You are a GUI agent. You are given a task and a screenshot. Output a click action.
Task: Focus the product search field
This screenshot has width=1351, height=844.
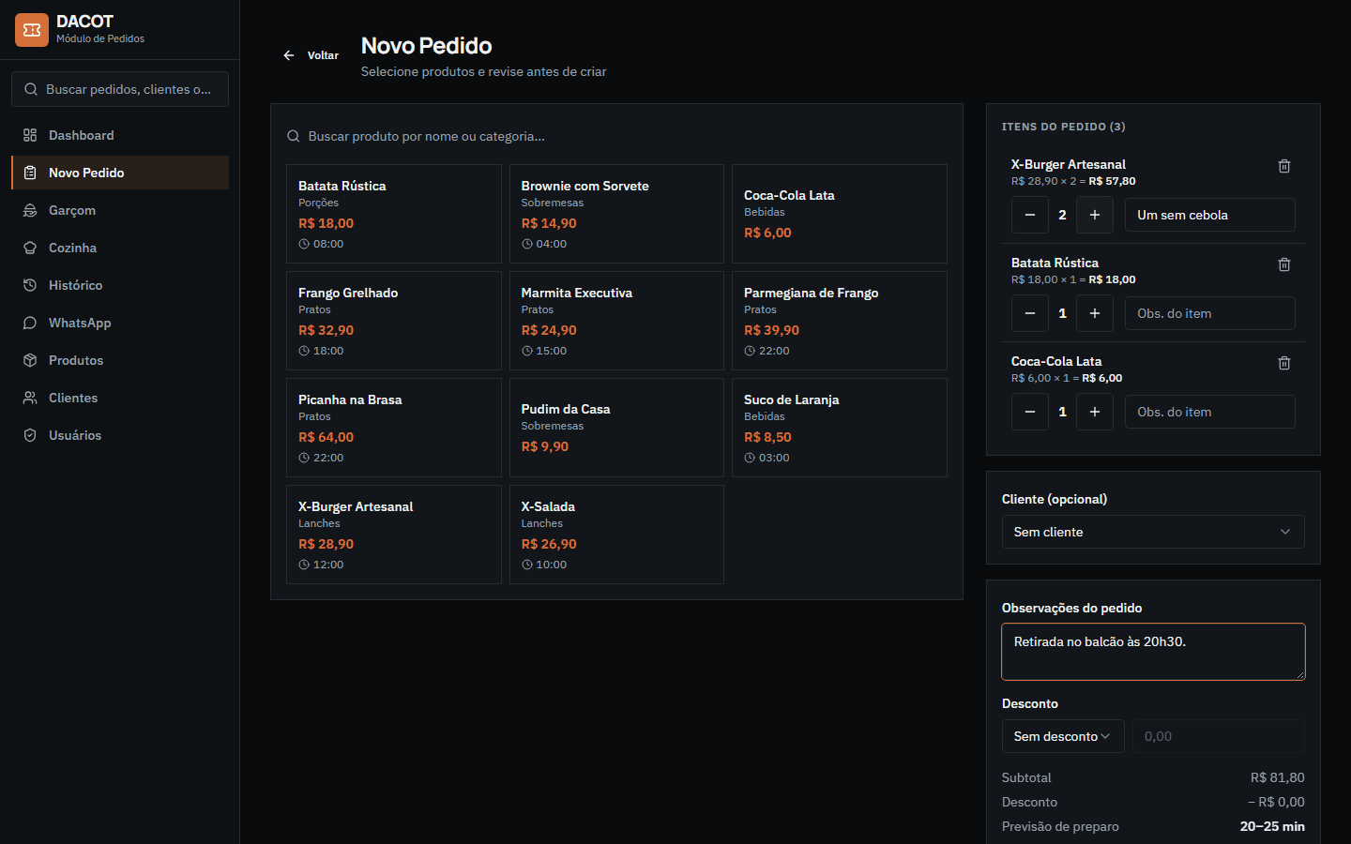(616, 136)
